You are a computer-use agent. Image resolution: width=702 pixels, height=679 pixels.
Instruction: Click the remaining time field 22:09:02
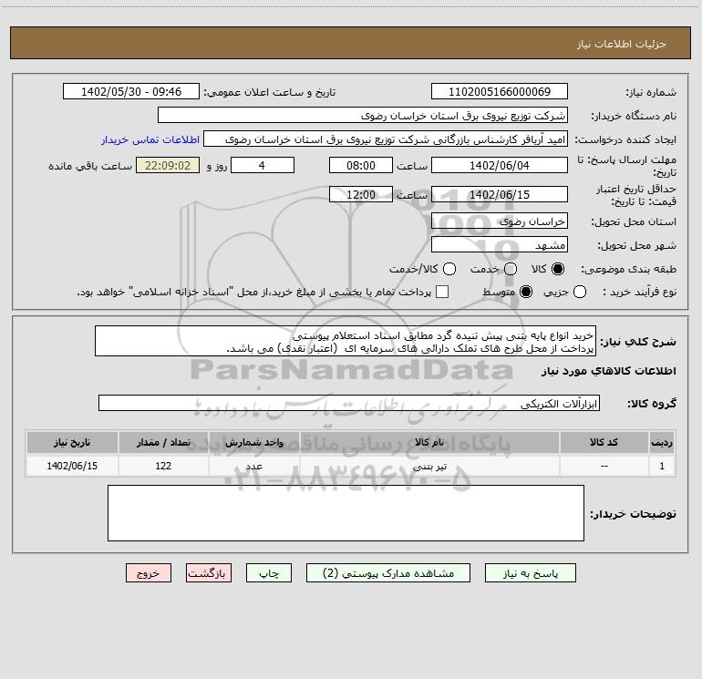click(168, 165)
